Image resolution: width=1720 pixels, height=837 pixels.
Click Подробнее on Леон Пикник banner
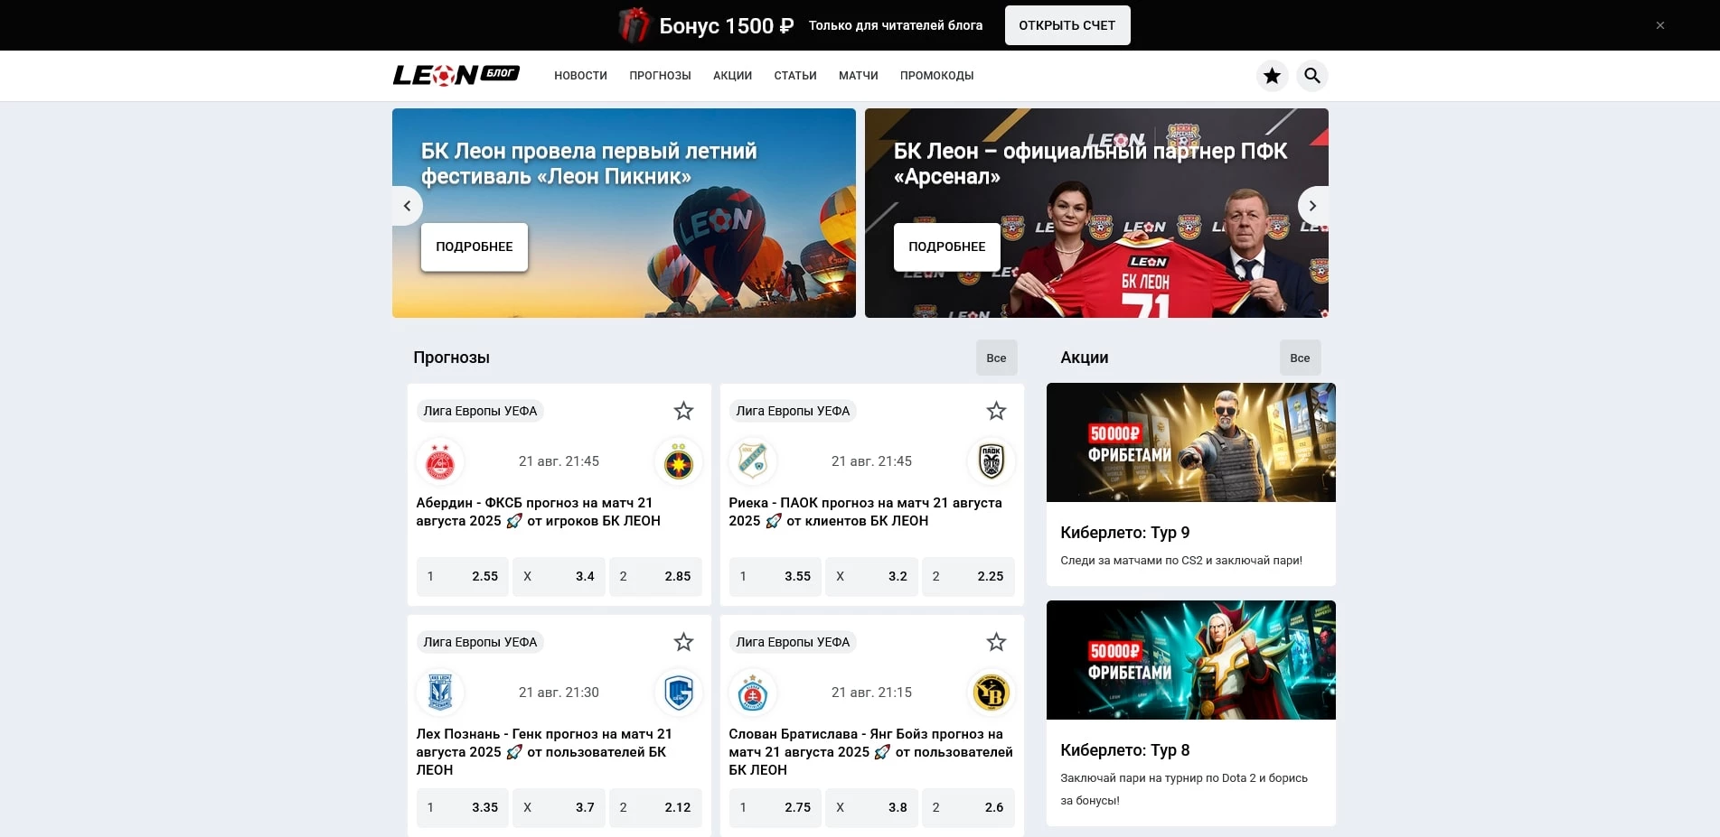(x=475, y=246)
